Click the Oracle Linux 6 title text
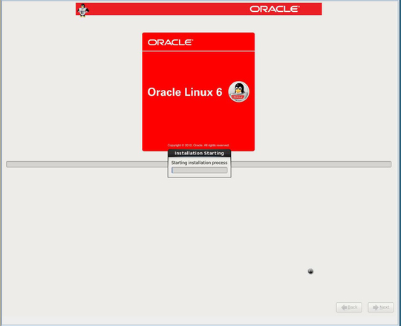 coord(185,92)
